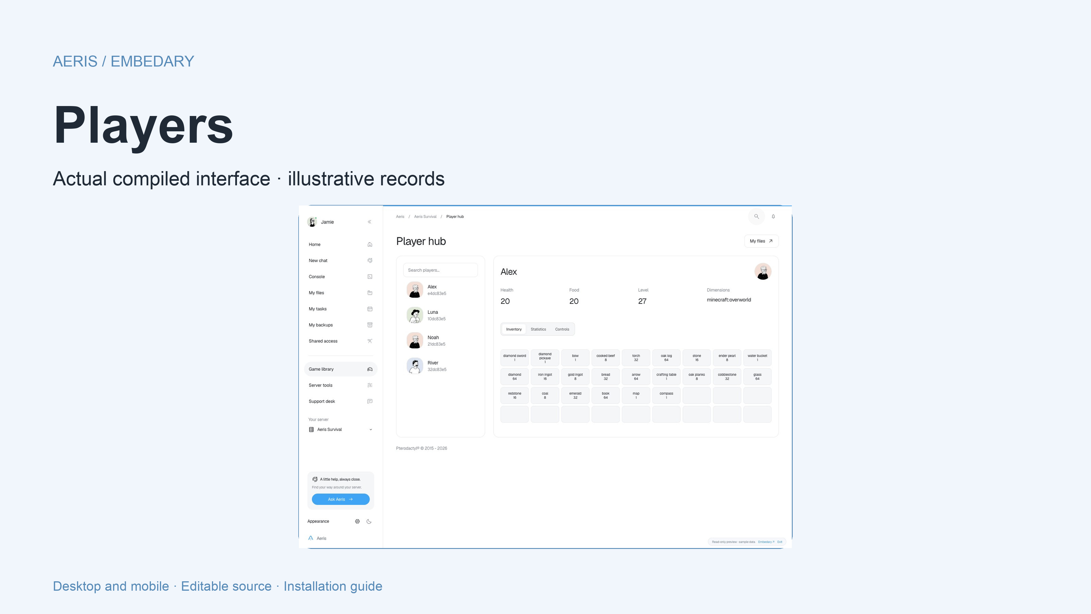Switch appearance to dark mode
1091x614 pixels.
tap(369, 522)
